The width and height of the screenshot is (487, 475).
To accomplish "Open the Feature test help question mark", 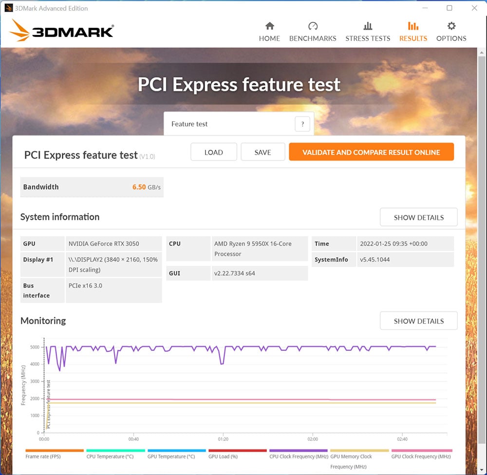I will (x=302, y=124).
